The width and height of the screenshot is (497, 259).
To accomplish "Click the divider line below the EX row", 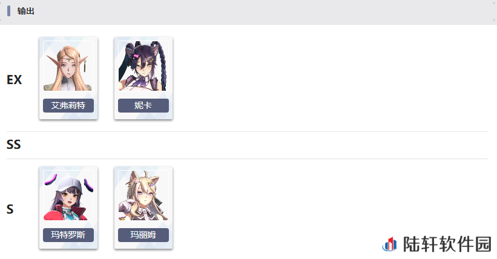I will click(248, 131).
